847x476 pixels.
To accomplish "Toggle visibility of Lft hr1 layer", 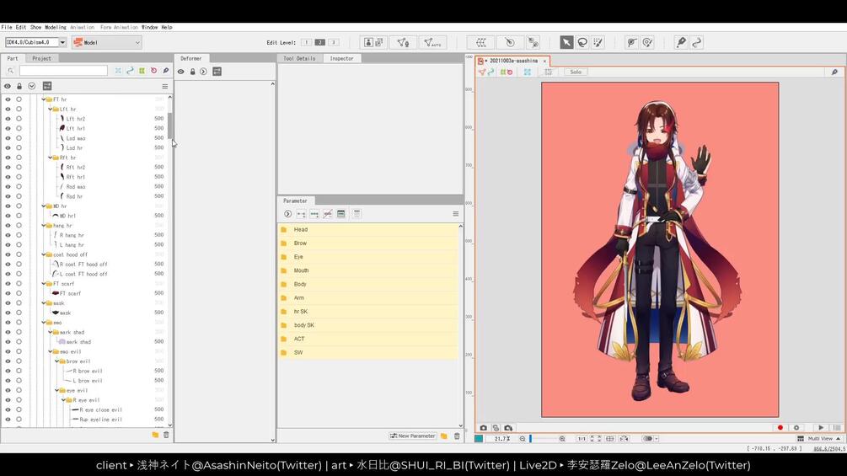I will [8, 128].
